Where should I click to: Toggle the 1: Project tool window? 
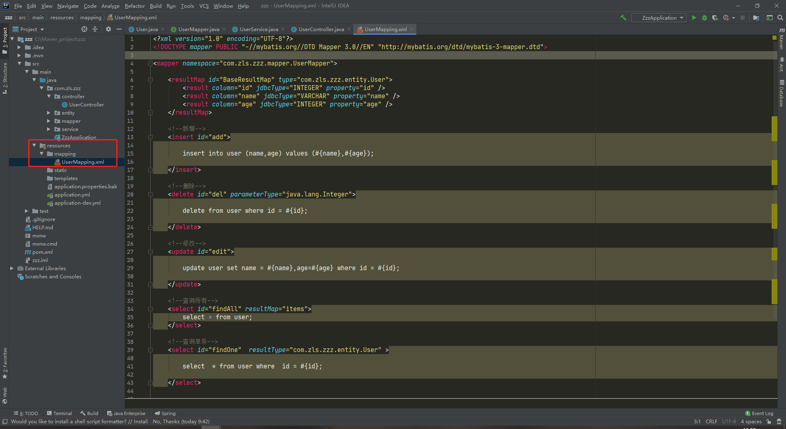(5, 40)
